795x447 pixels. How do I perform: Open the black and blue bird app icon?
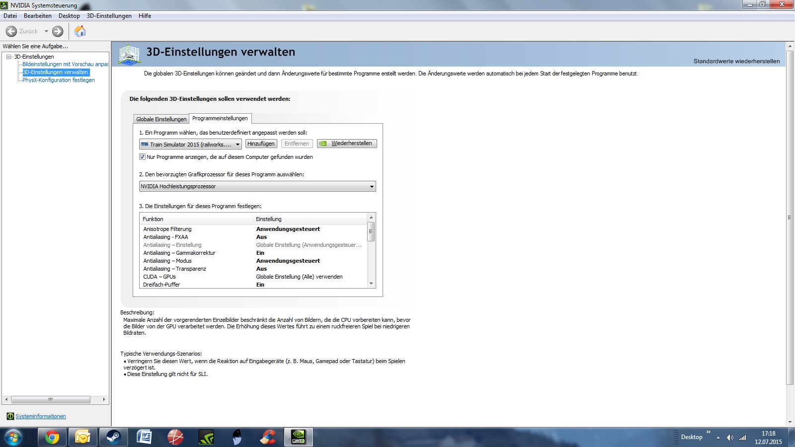(x=237, y=437)
